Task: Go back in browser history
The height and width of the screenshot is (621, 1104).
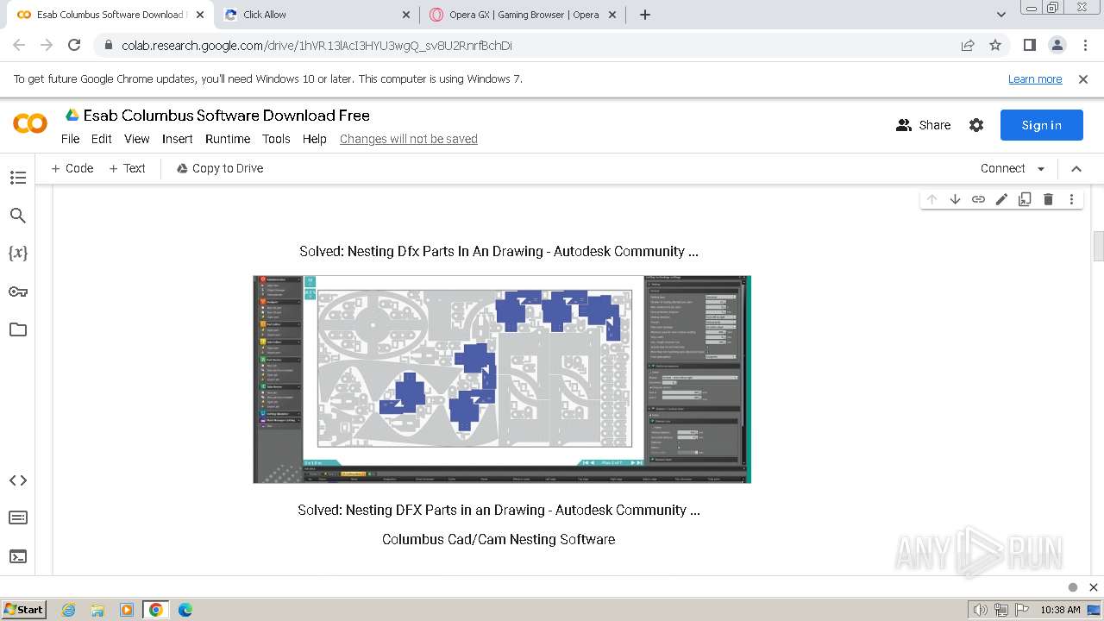Action: pyautogui.click(x=19, y=45)
